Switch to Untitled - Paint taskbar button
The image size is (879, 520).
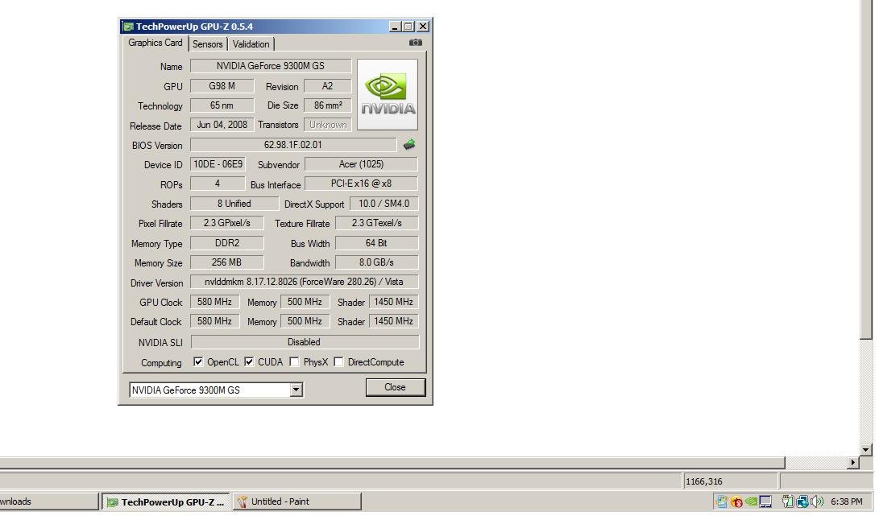[x=297, y=501]
